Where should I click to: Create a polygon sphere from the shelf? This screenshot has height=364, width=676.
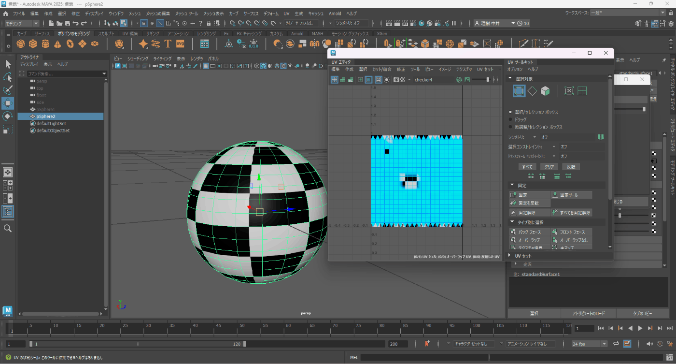(21, 44)
